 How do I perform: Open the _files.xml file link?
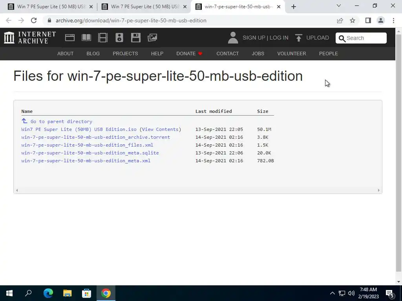tap(87, 145)
